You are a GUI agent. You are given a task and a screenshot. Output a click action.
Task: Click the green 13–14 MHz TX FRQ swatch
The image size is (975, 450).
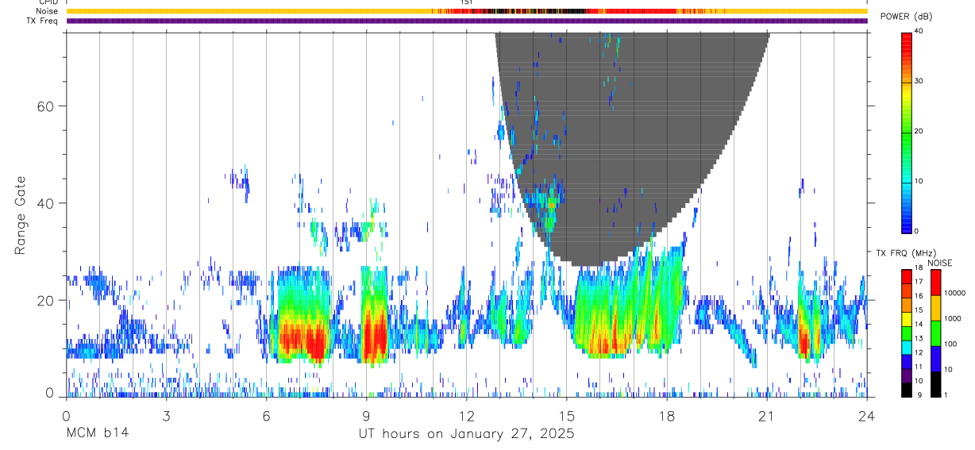907,333
